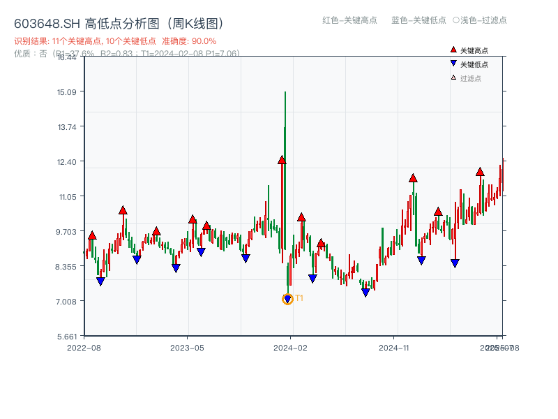558x419 pixels.
Task: Click the orange T1 label text
Action: pos(299,298)
